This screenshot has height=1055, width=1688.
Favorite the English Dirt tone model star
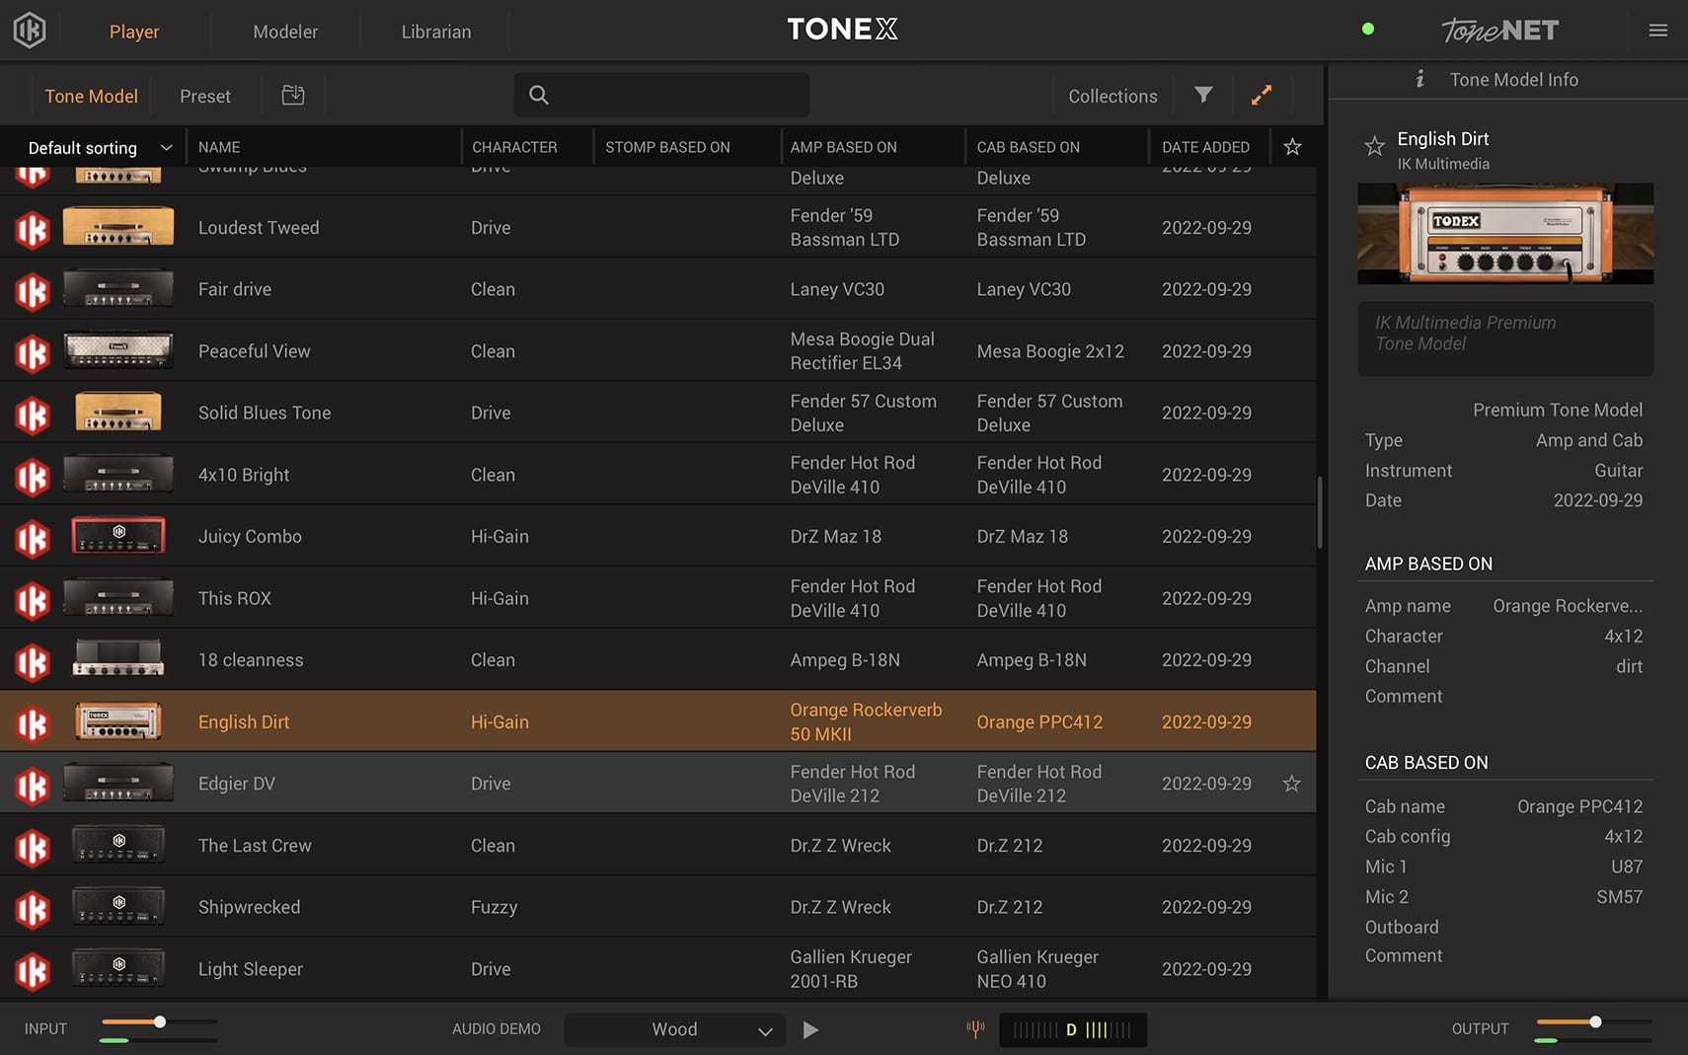point(1374,146)
